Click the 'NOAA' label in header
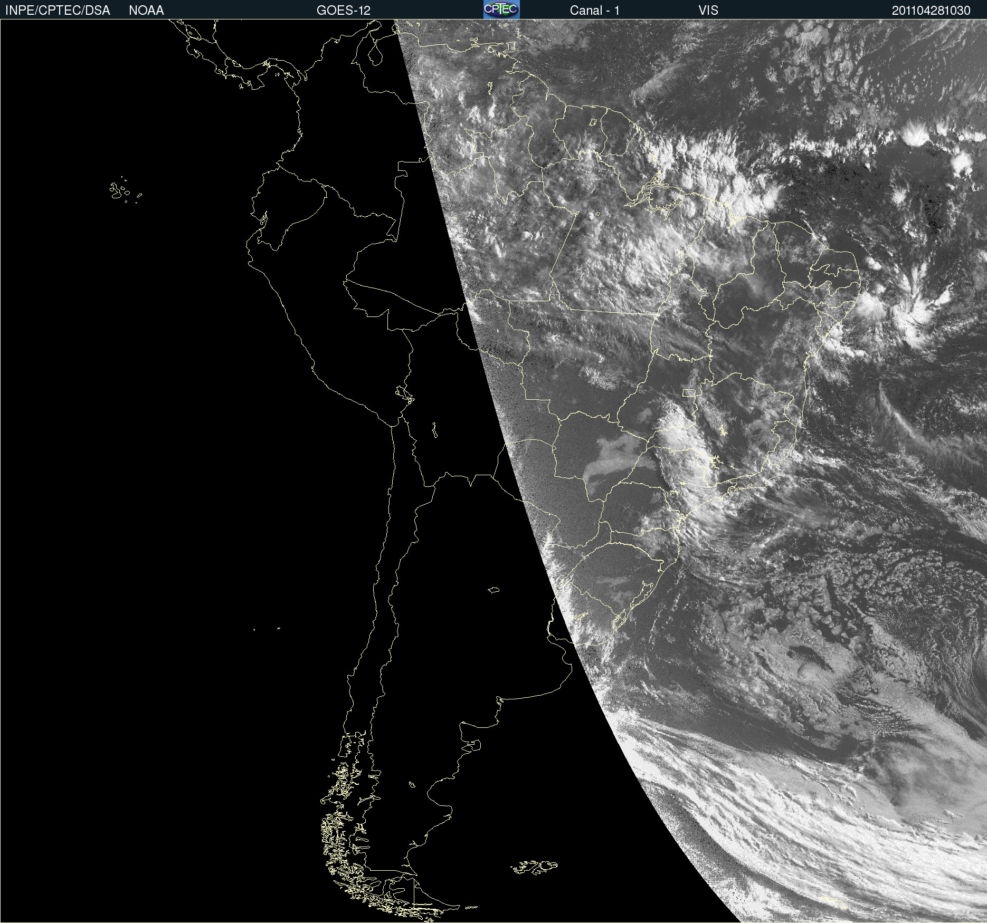Screen dimensions: 987x923 [146, 11]
